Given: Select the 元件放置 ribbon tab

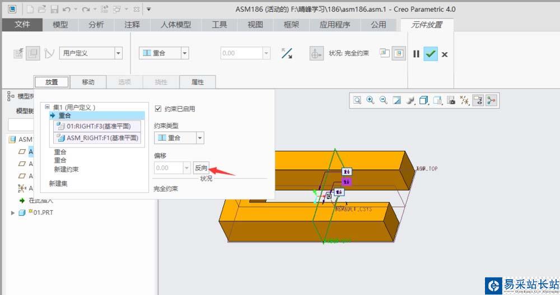Looking at the screenshot, I should click(427, 24).
